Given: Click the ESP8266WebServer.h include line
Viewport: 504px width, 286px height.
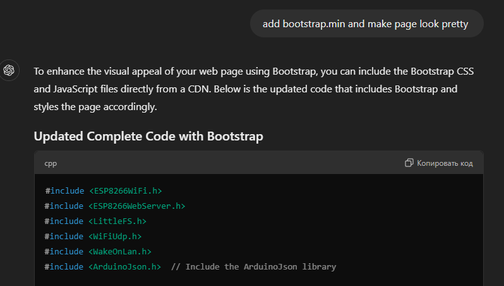Looking at the screenshot, I should pyautogui.click(x=115, y=206).
